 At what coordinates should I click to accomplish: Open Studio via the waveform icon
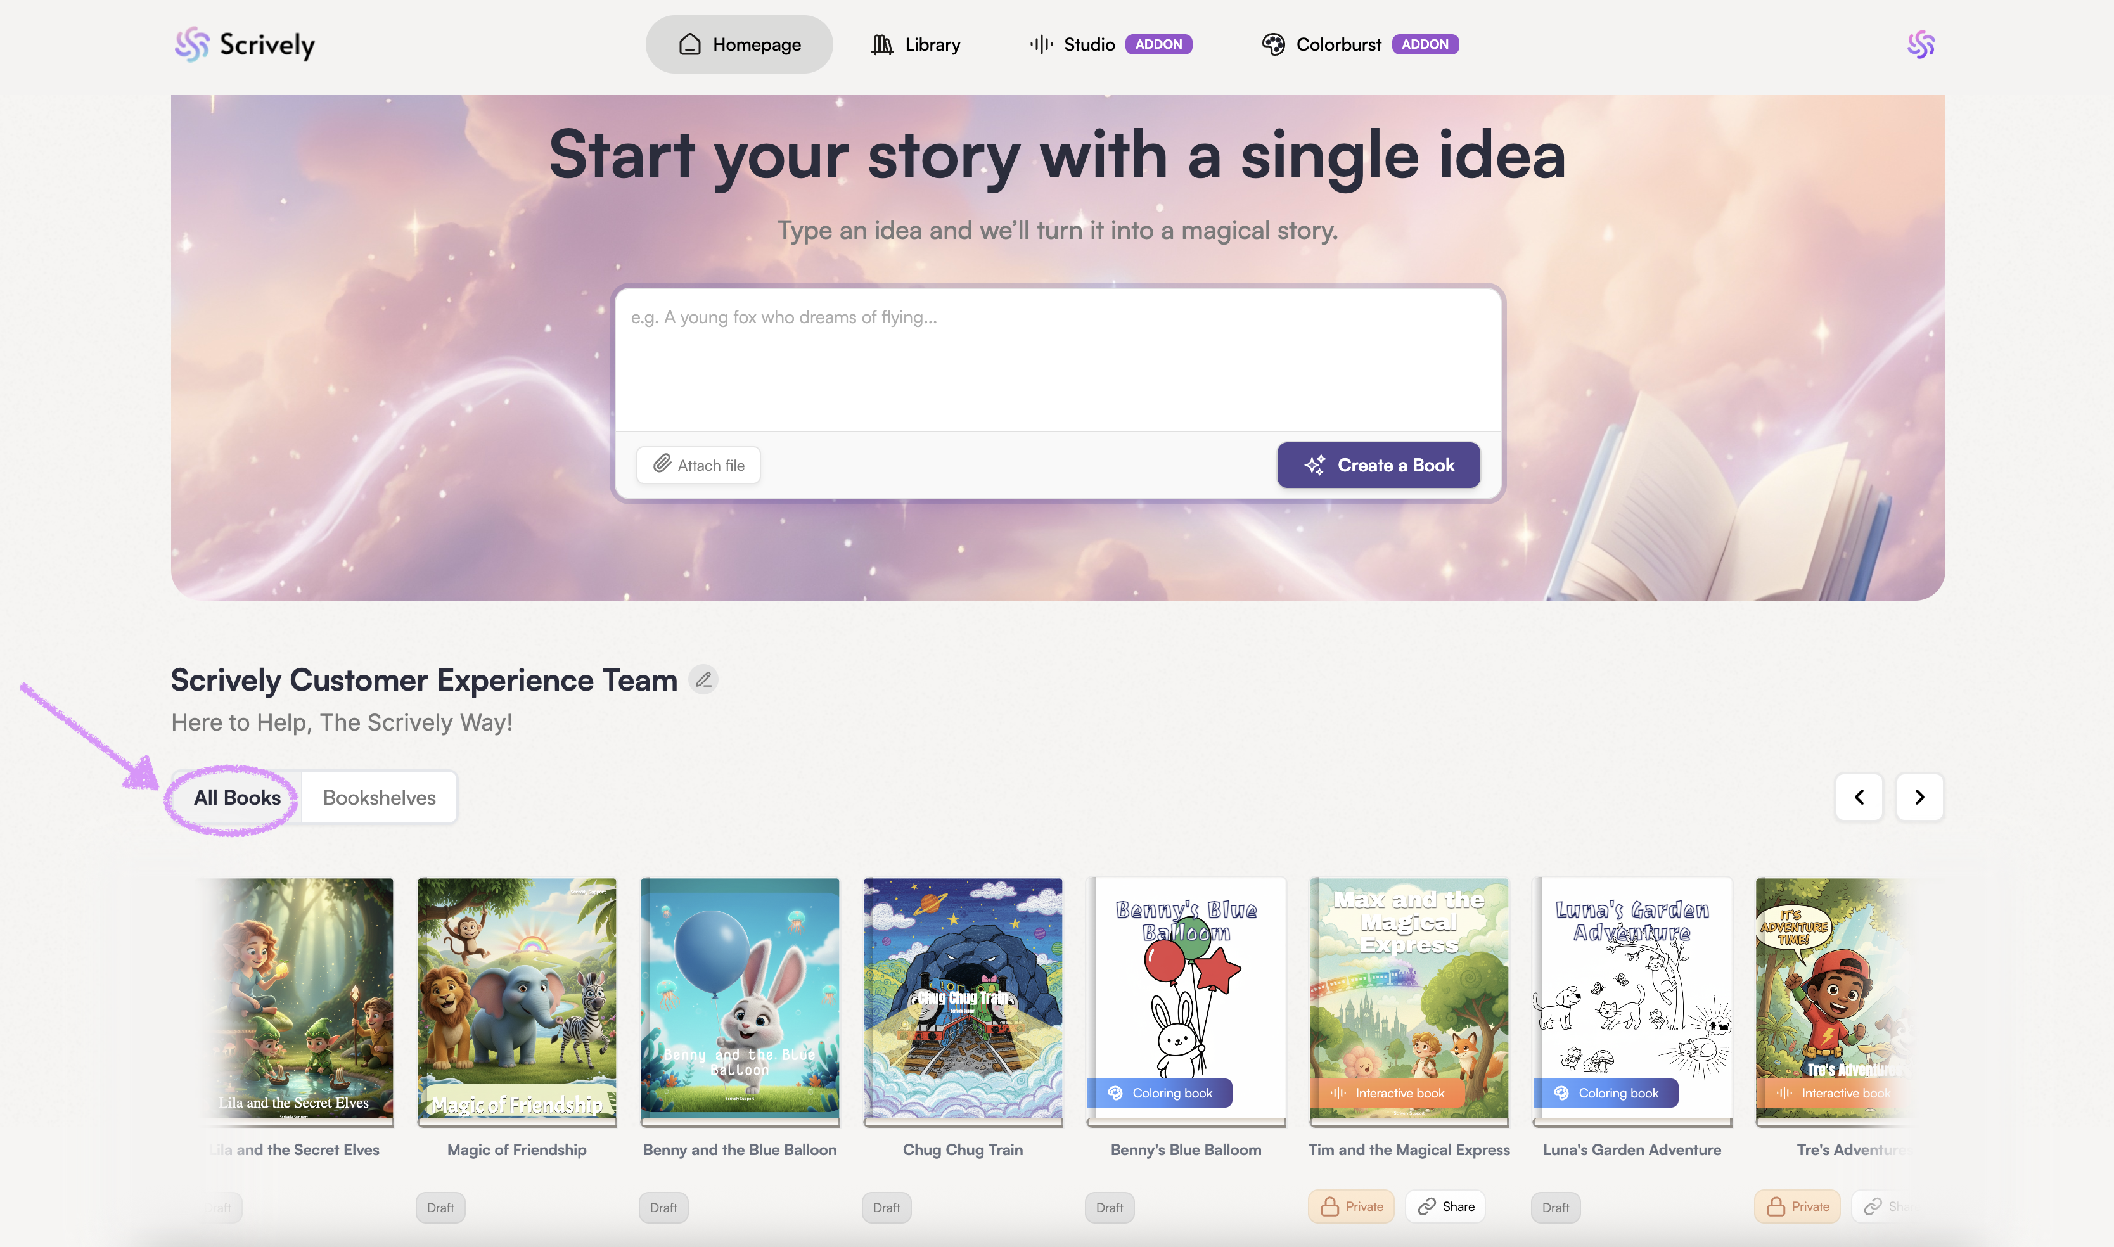(x=1041, y=44)
